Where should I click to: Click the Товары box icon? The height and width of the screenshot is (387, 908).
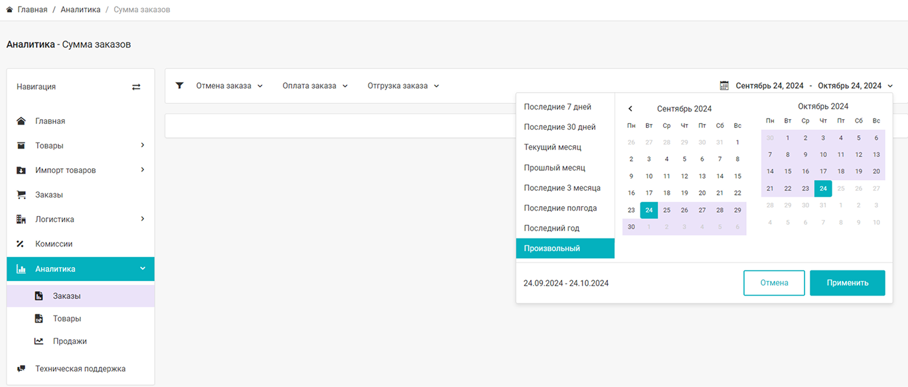pos(21,146)
